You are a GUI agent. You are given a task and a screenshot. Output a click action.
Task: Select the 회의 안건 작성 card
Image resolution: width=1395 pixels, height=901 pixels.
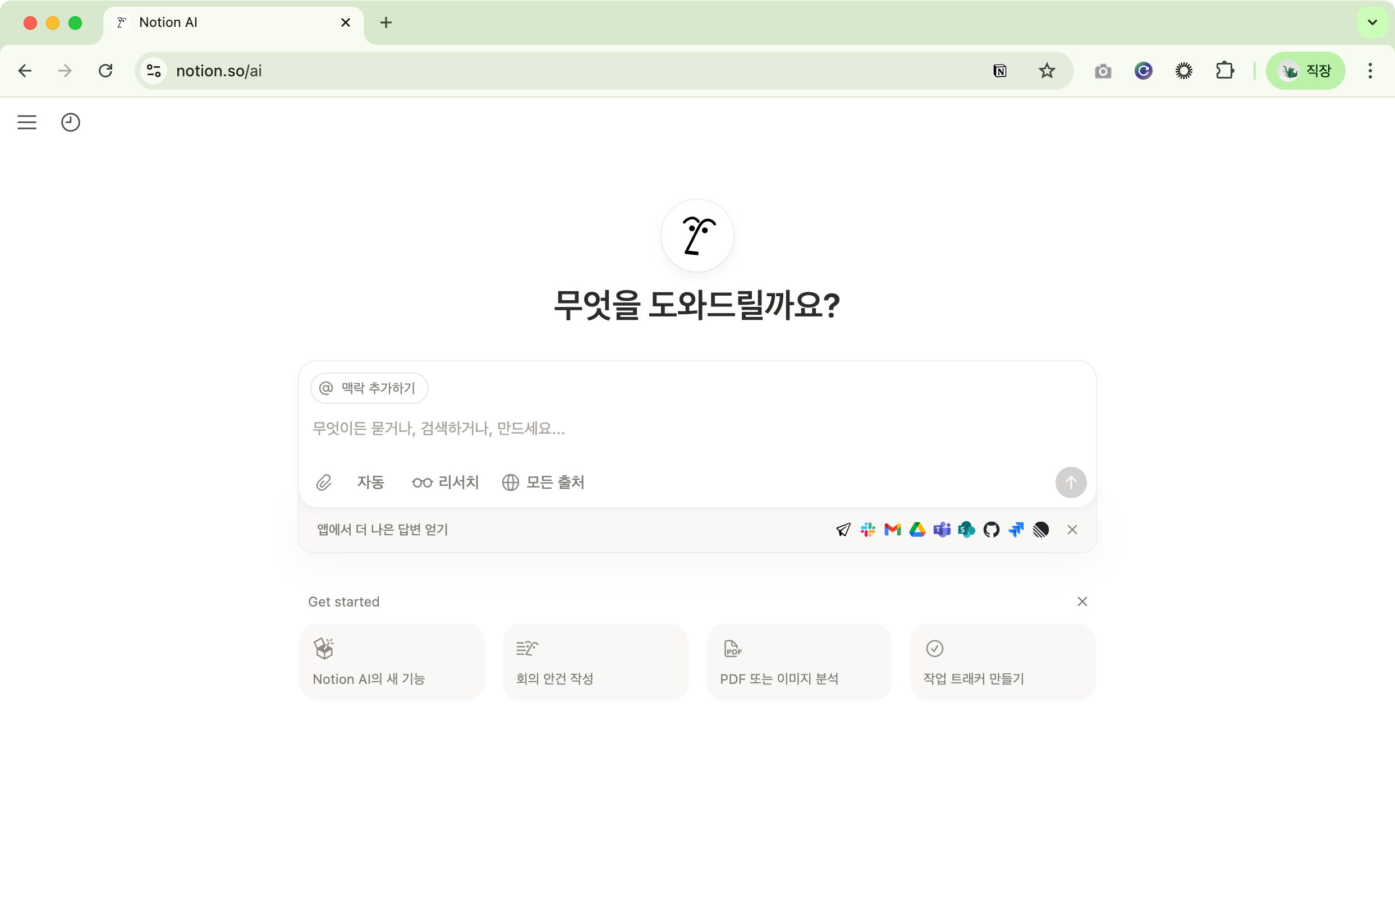[594, 661]
